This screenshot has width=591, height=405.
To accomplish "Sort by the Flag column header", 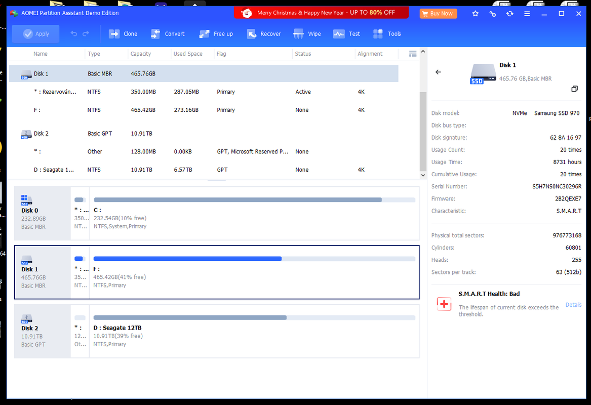I will [x=221, y=54].
